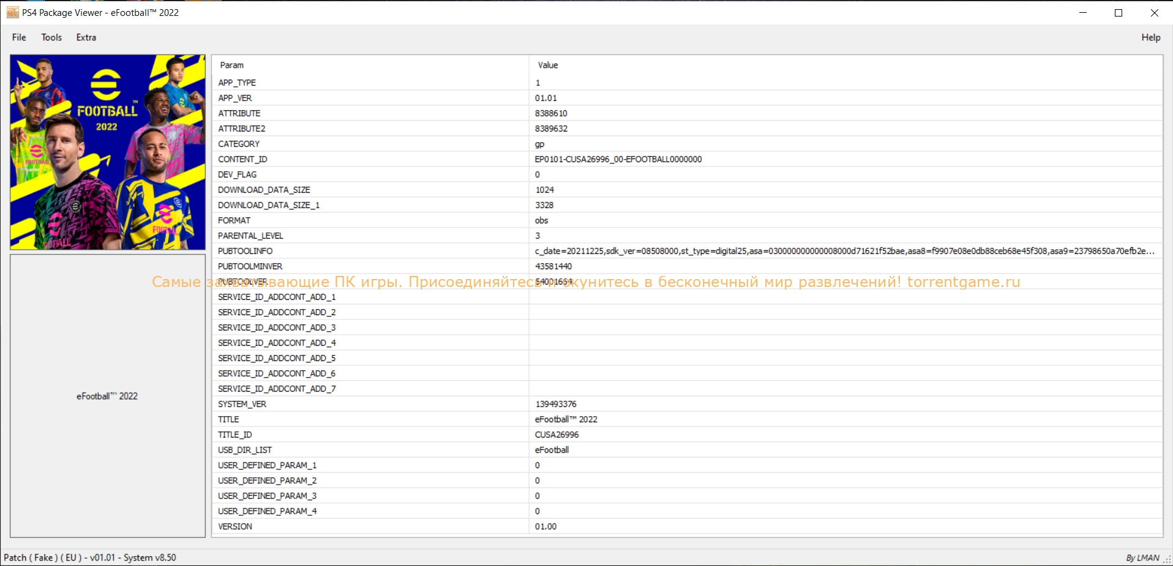Click the eFootball 2022 title label panel

point(107,396)
